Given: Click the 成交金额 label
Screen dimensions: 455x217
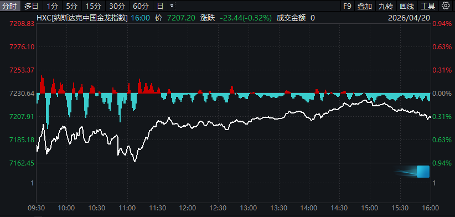Looking at the screenshot, I should click(291, 18).
